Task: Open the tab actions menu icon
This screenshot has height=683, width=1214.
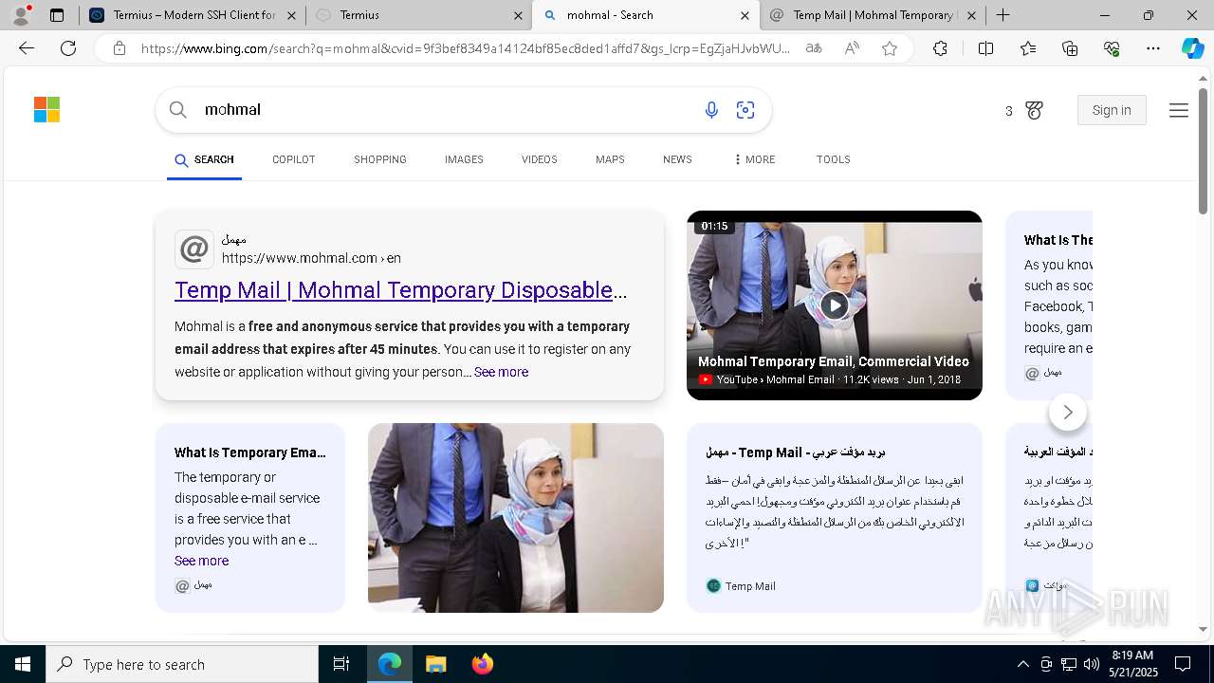Action: click(57, 15)
